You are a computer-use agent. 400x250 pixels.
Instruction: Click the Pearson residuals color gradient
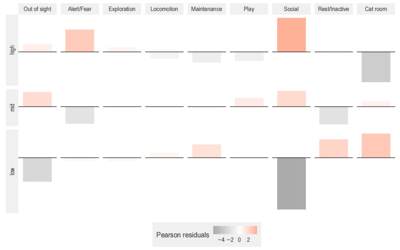[235, 230]
